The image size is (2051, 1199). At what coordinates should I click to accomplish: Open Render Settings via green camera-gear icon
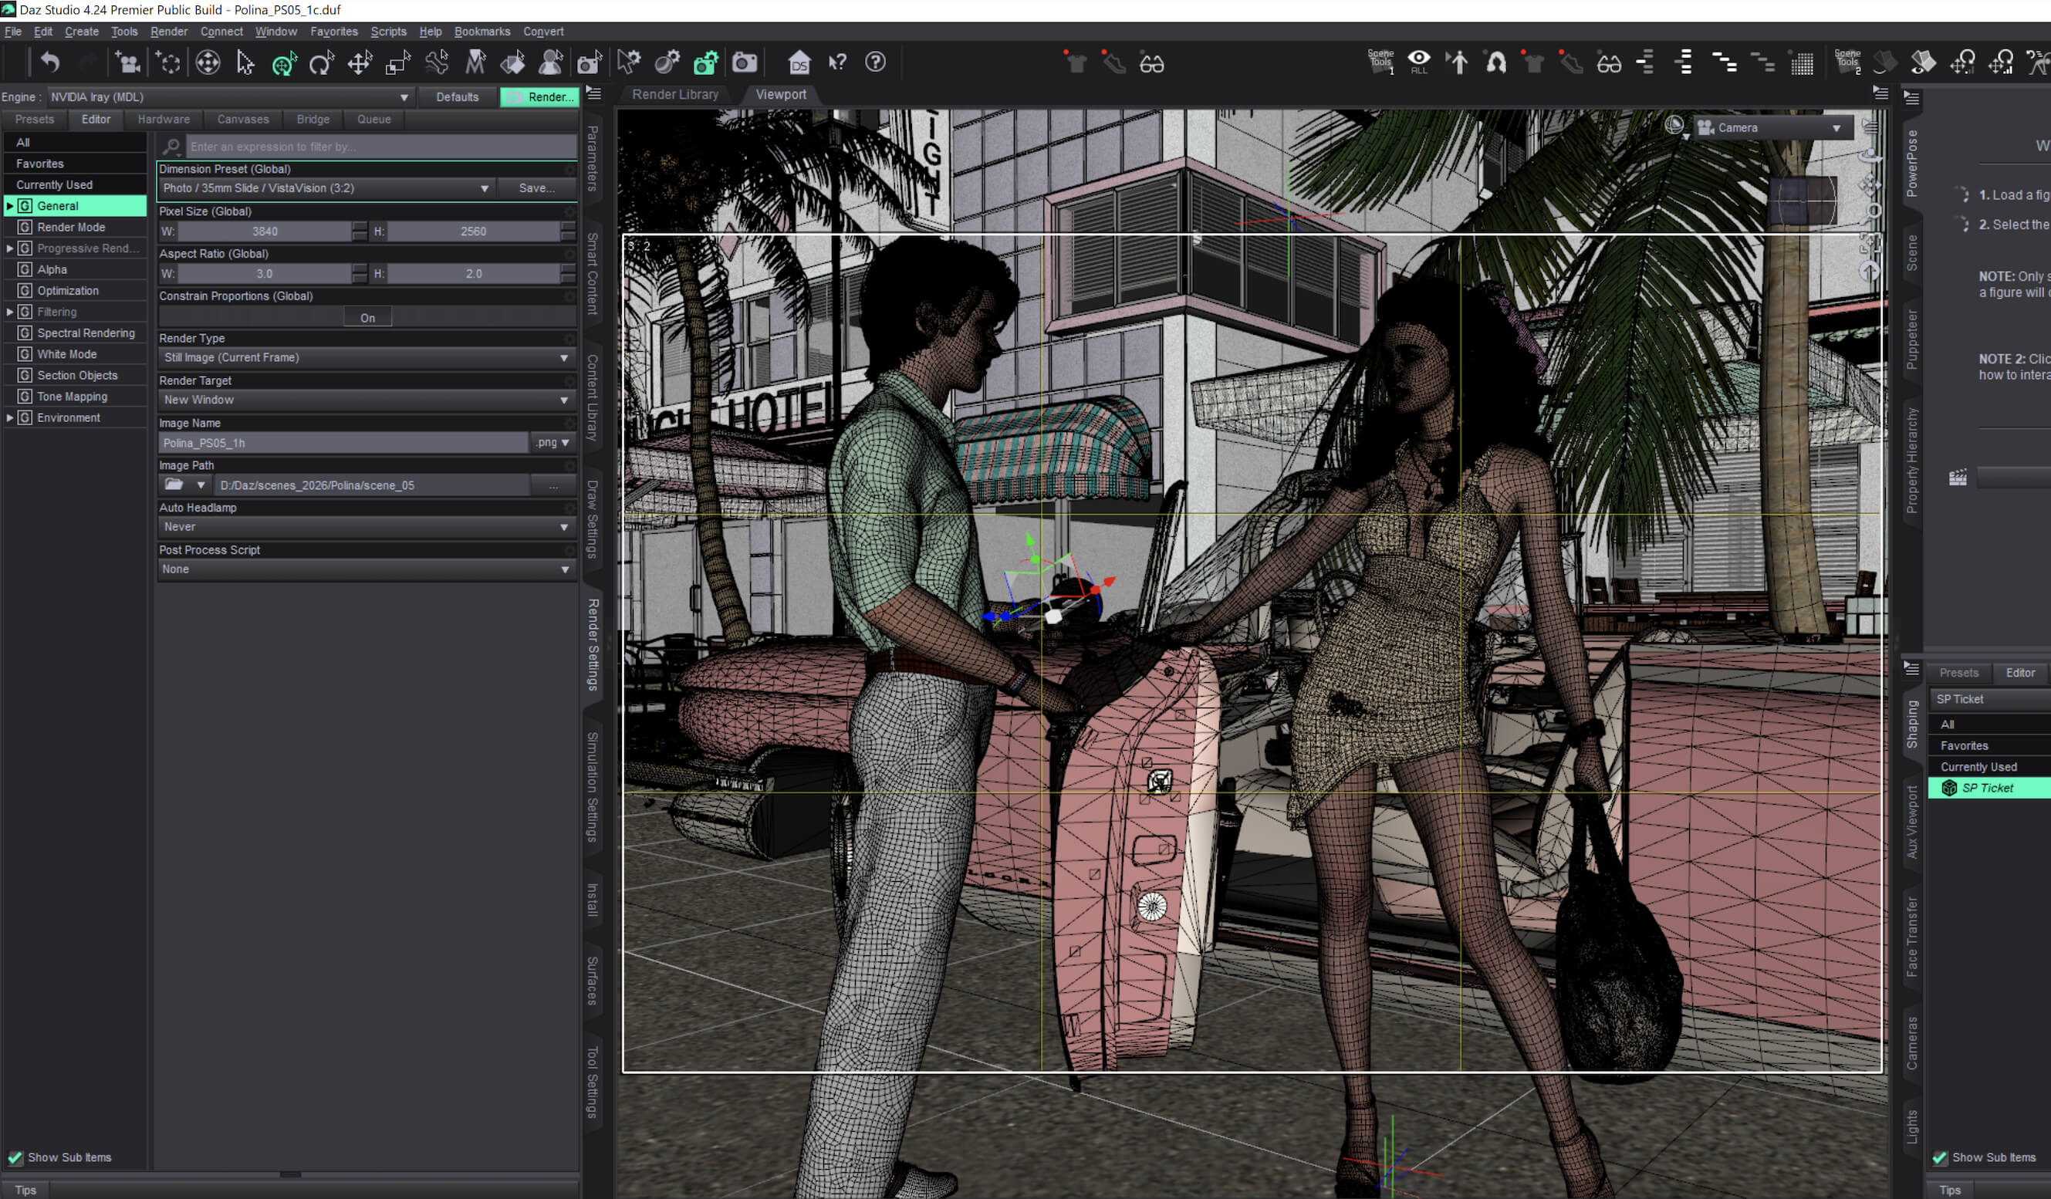(x=705, y=62)
